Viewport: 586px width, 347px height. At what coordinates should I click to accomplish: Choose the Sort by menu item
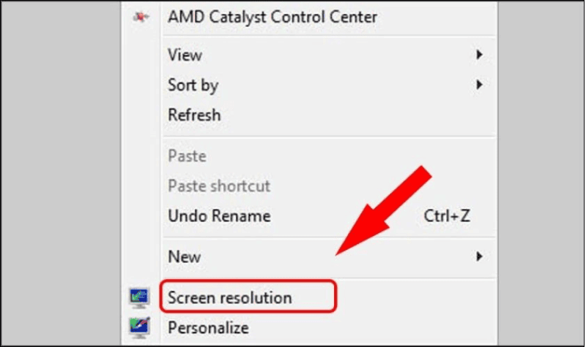tap(193, 85)
